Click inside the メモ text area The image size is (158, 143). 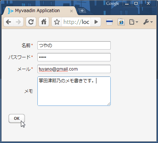click(74, 91)
